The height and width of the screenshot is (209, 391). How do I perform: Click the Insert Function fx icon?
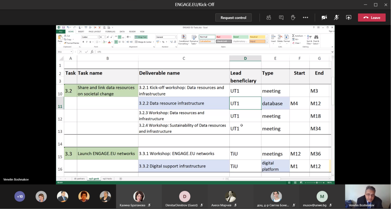pyautogui.click(x=92, y=52)
